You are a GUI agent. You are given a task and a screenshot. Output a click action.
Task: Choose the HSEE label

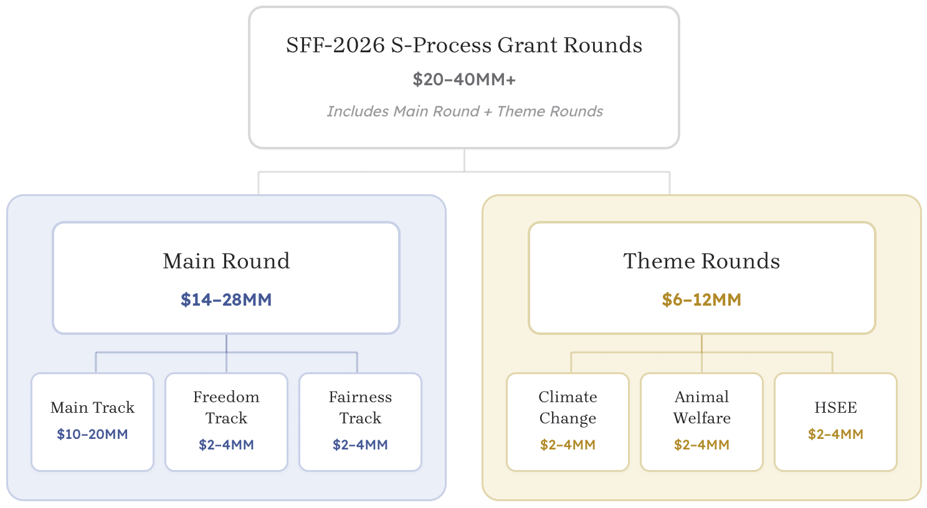tap(835, 408)
